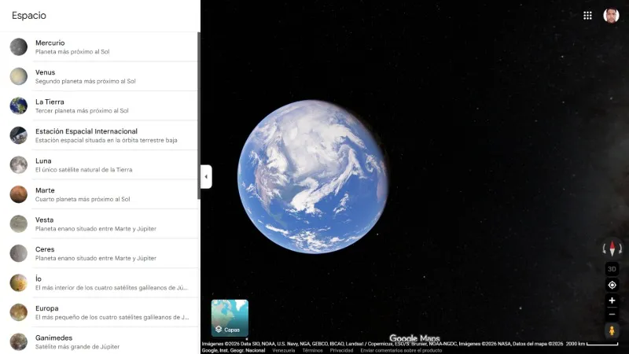Select the Europa moon thumbnail
Viewport: 629px width, 354px height.
[18, 312]
